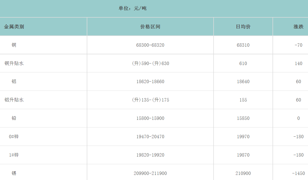Click the 1#锌 row label
Image resolution: width=308 pixels, height=180 pixels.
[14, 155]
